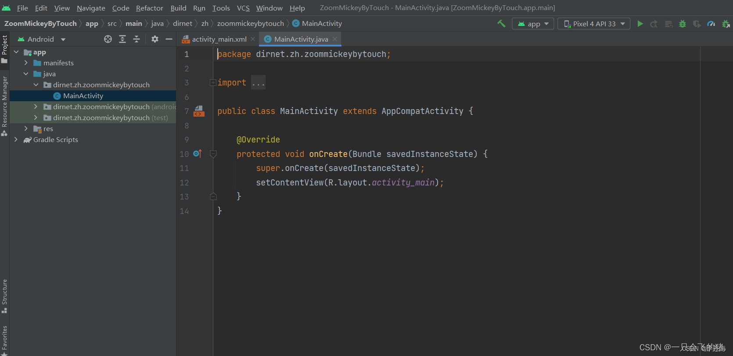
Task: Click the dirnet breadcrumb
Action: click(183, 24)
